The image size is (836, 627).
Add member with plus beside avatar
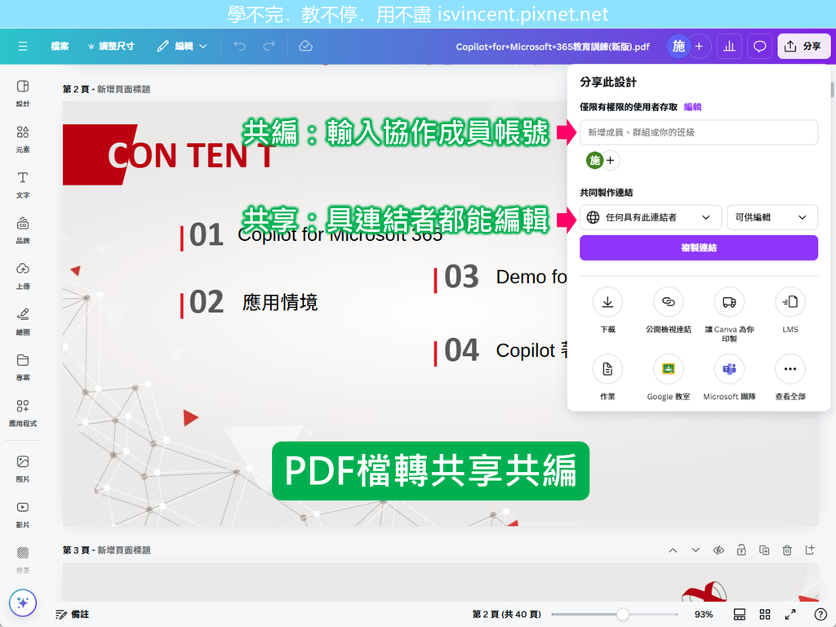pos(611,160)
